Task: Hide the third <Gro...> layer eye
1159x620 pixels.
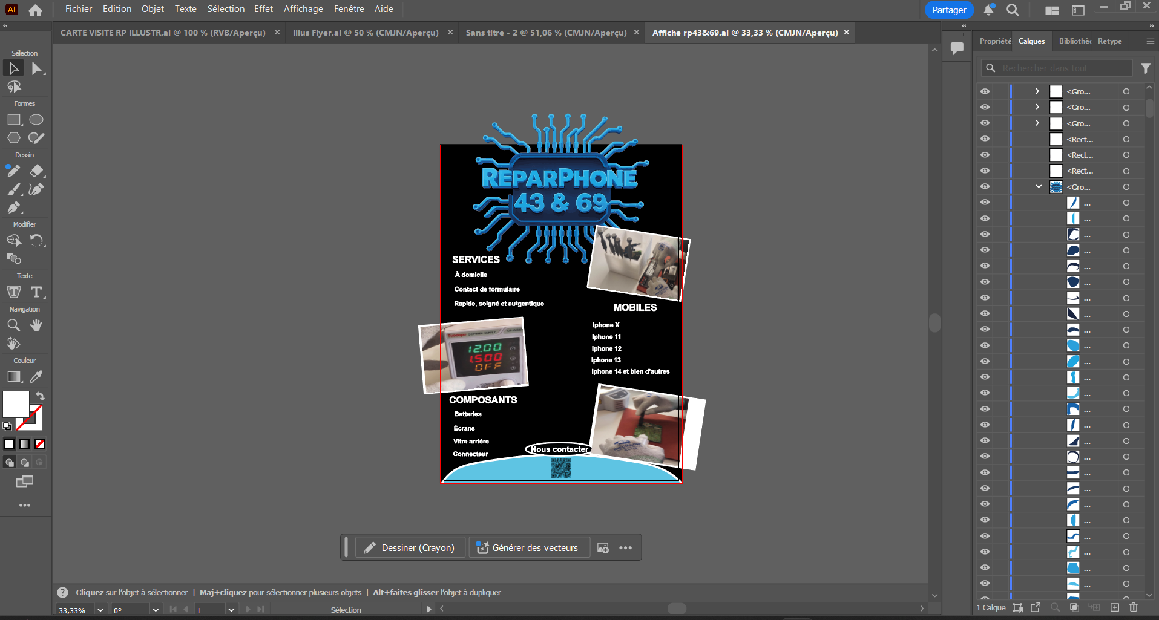Action: click(x=985, y=123)
